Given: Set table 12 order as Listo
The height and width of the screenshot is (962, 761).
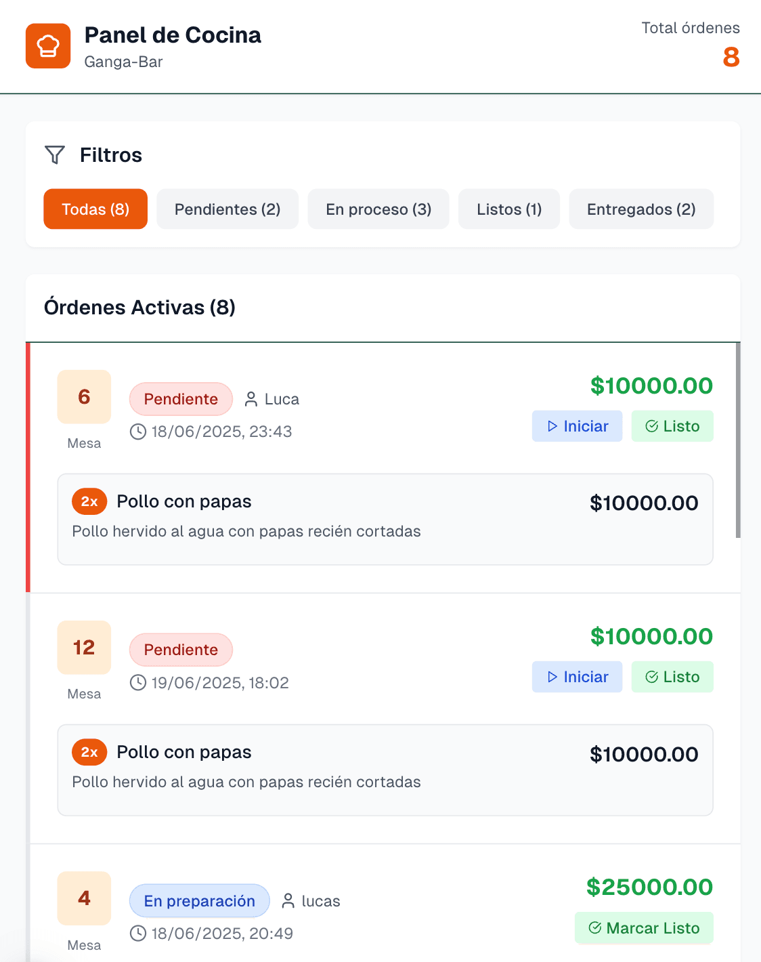Looking at the screenshot, I should [x=672, y=677].
